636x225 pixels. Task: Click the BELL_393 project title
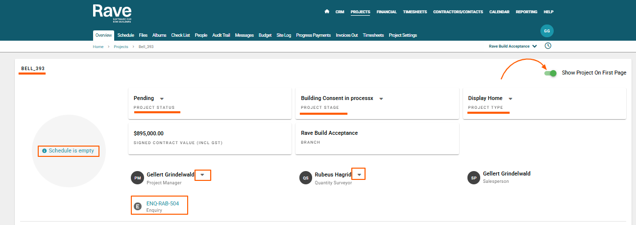click(x=33, y=69)
